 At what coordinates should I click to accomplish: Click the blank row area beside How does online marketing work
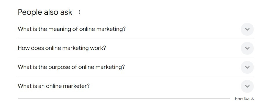click(x=173, y=48)
